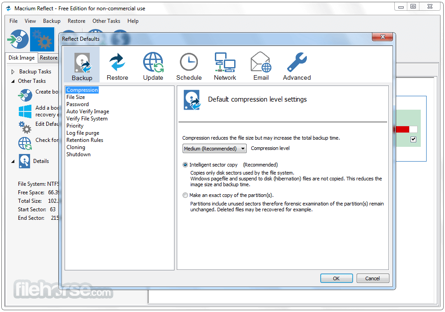Click the Windows logo recovery icon
This screenshot has width=445, height=312.
point(25,111)
